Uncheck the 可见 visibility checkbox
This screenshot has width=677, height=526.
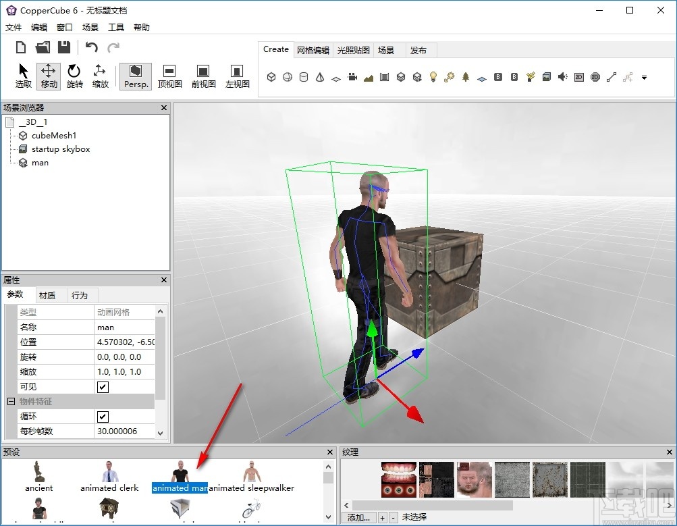(103, 387)
